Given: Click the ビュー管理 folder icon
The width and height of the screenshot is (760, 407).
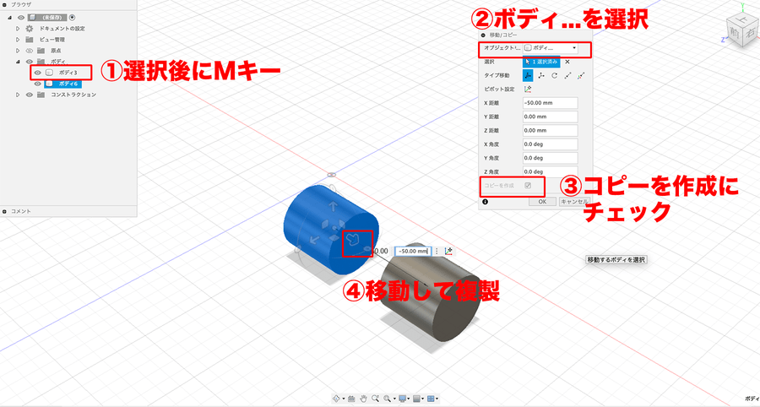Looking at the screenshot, I should [30, 40].
